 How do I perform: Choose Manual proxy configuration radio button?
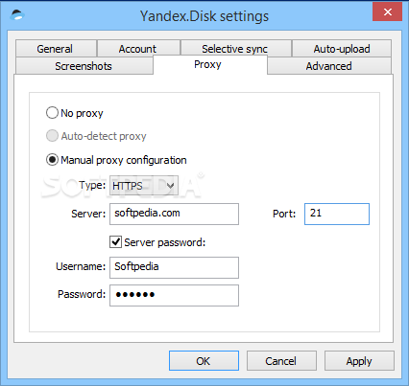point(52,160)
